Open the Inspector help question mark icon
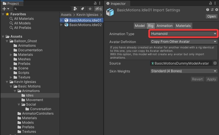The width and height of the screenshot is (219, 135). point(208,10)
